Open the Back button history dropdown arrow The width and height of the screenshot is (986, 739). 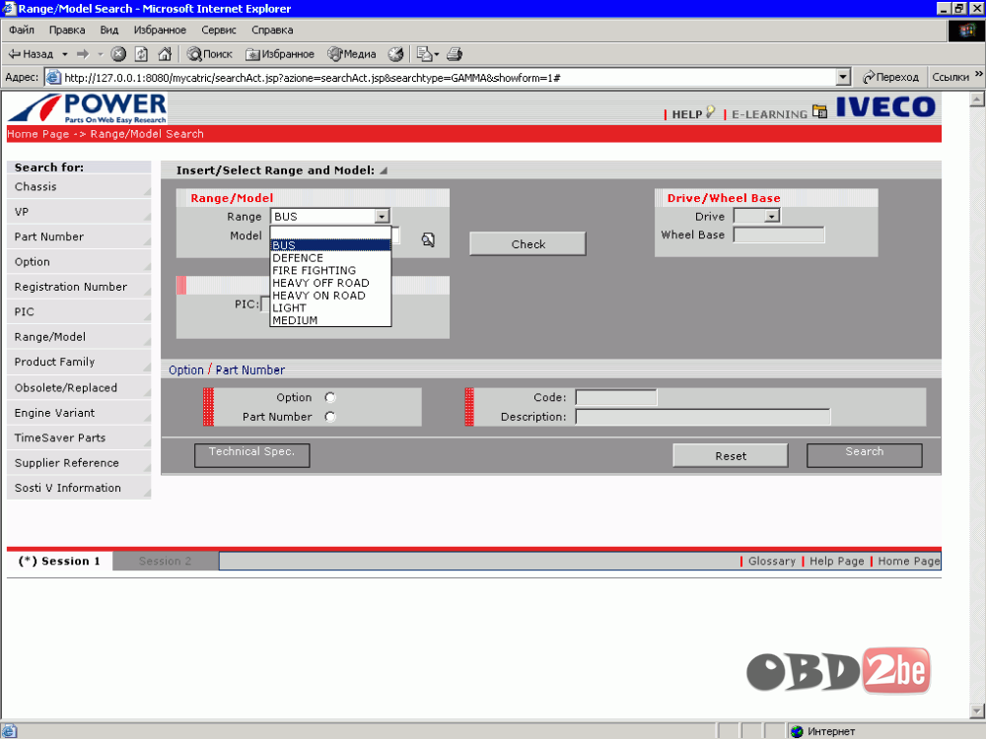click(x=65, y=54)
